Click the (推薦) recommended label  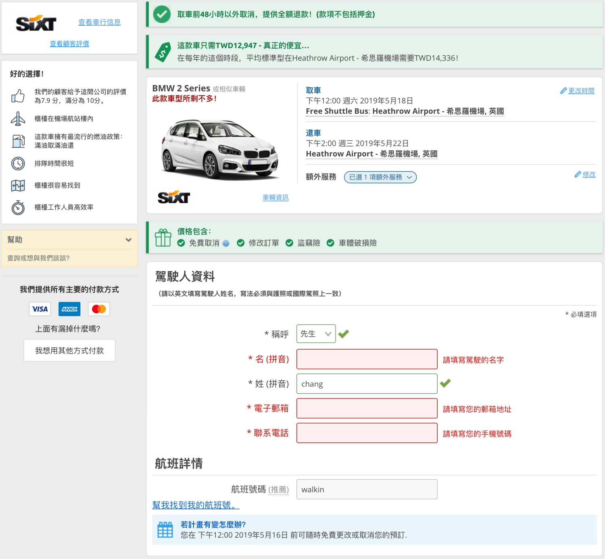pos(279,490)
